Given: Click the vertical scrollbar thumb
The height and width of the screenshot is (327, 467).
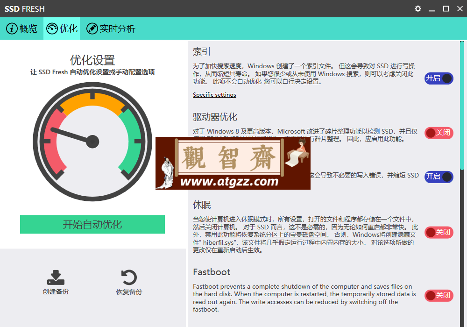Looking at the screenshot, I should 462,106.
